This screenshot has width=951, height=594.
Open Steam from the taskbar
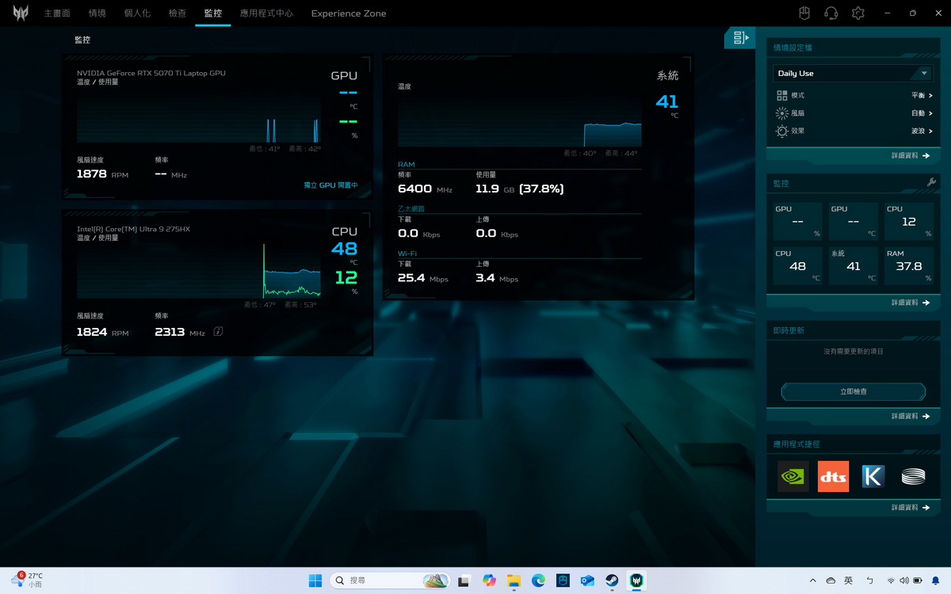pyautogui.click(x=612, y=581)
